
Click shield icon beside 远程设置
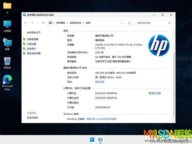click(x=24, y=44)
